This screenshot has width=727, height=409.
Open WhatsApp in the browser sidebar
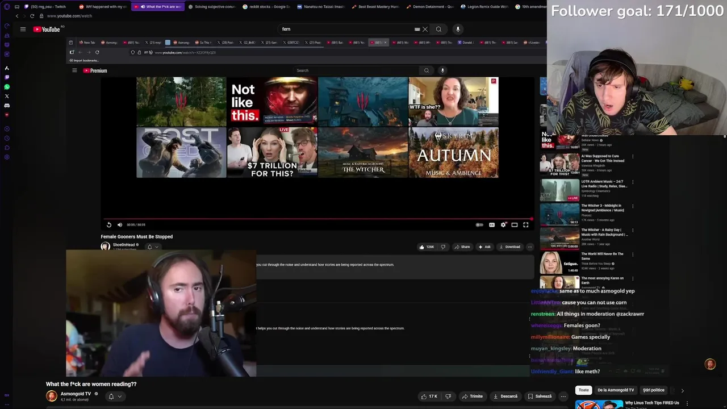pyautogui.click(x=7, y=87)
